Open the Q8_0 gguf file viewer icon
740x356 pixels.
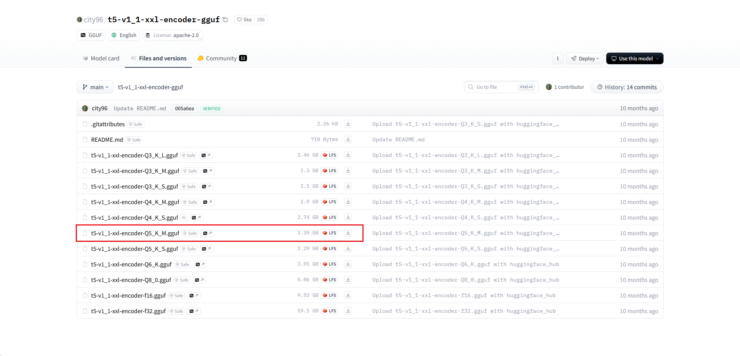pos(200,280)
